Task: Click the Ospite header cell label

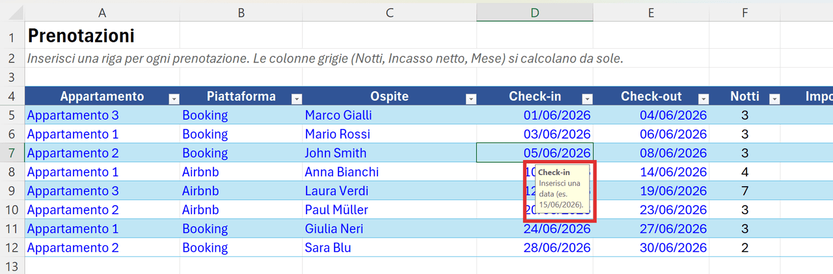Action: 389,96
